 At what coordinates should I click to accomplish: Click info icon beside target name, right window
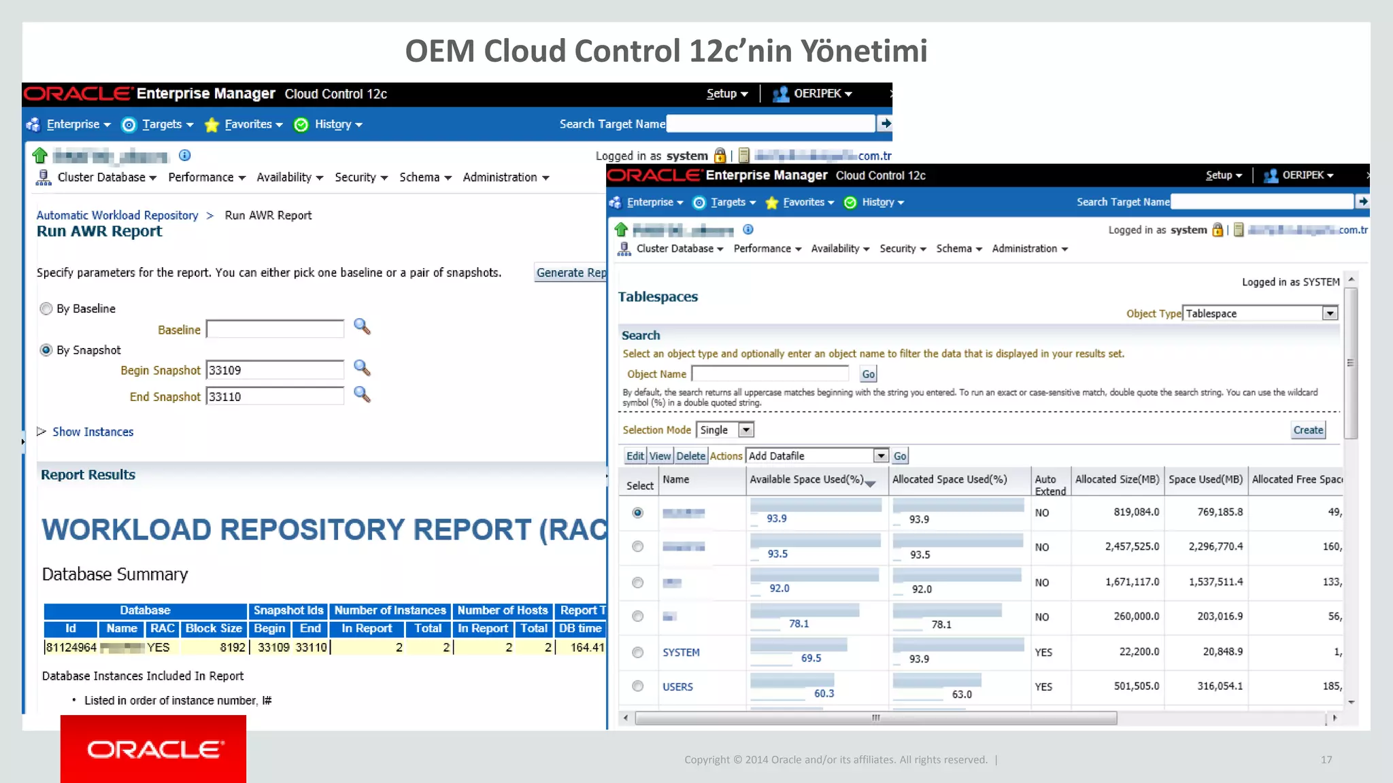748,230
